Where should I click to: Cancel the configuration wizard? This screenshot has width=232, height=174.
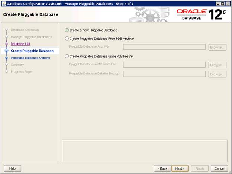219,168
